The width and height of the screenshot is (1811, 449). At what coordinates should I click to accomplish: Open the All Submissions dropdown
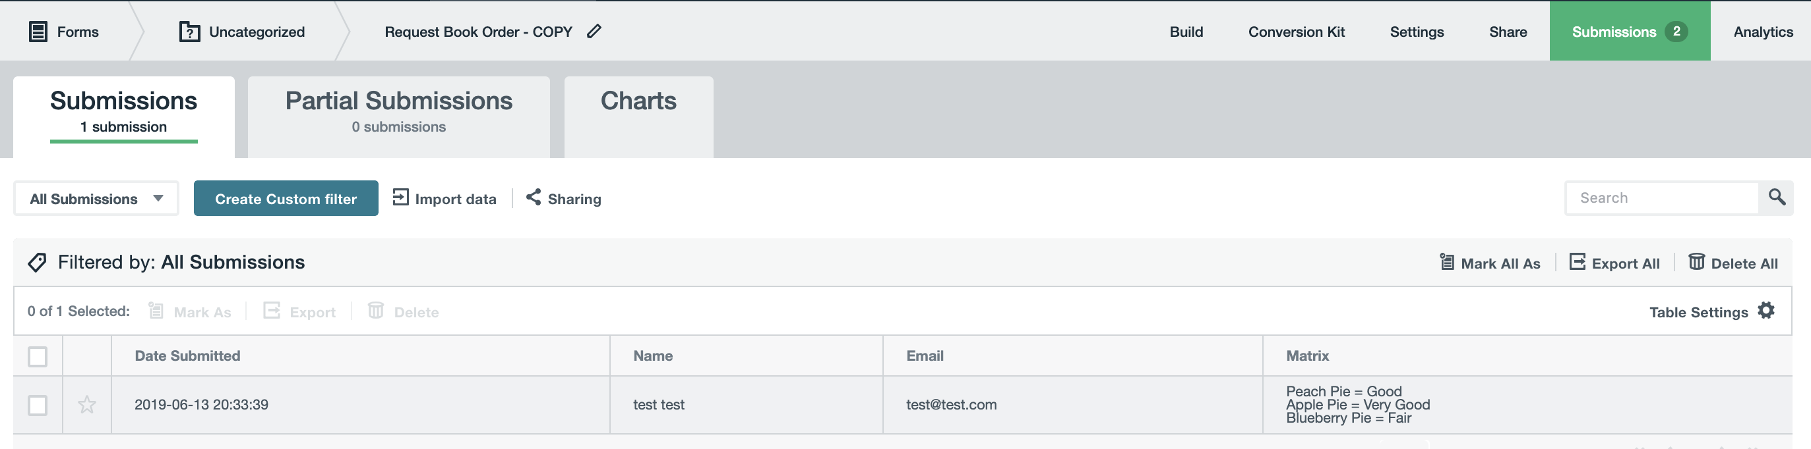[96, 198]
